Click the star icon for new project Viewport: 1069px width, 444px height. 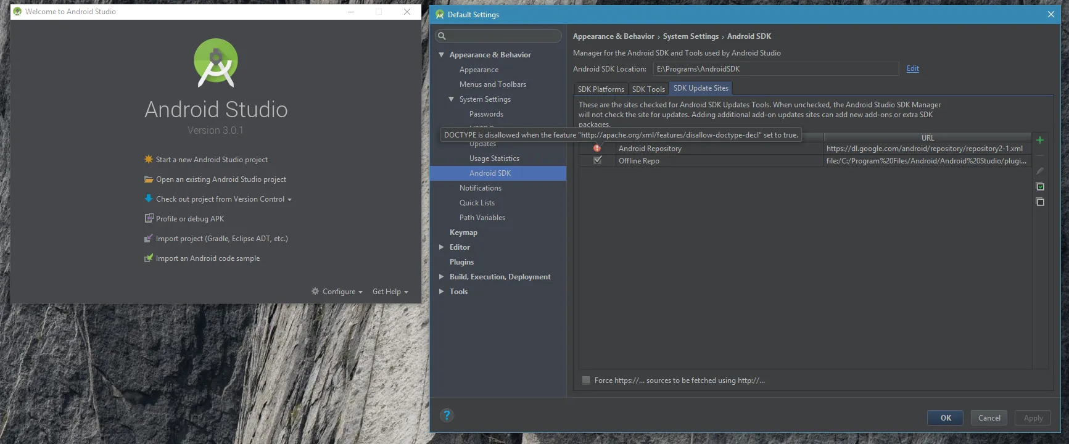[x=149, y=159]
